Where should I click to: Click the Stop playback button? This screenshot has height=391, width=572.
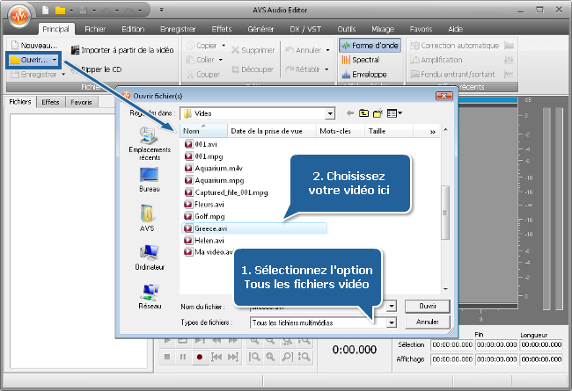166,357
